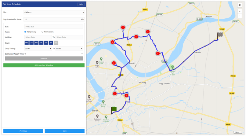246x136 pixels.
Task: Click the sheetal park map pin
Action: (x=101, y=59)
